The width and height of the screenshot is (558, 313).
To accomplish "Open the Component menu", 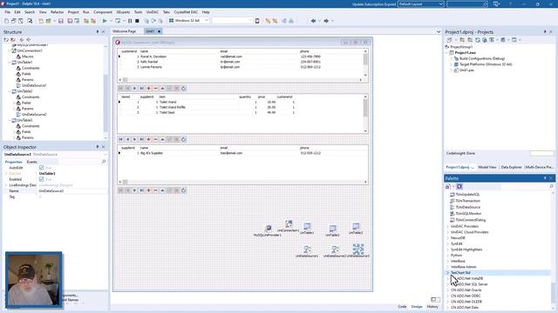I will pos(103,12).
